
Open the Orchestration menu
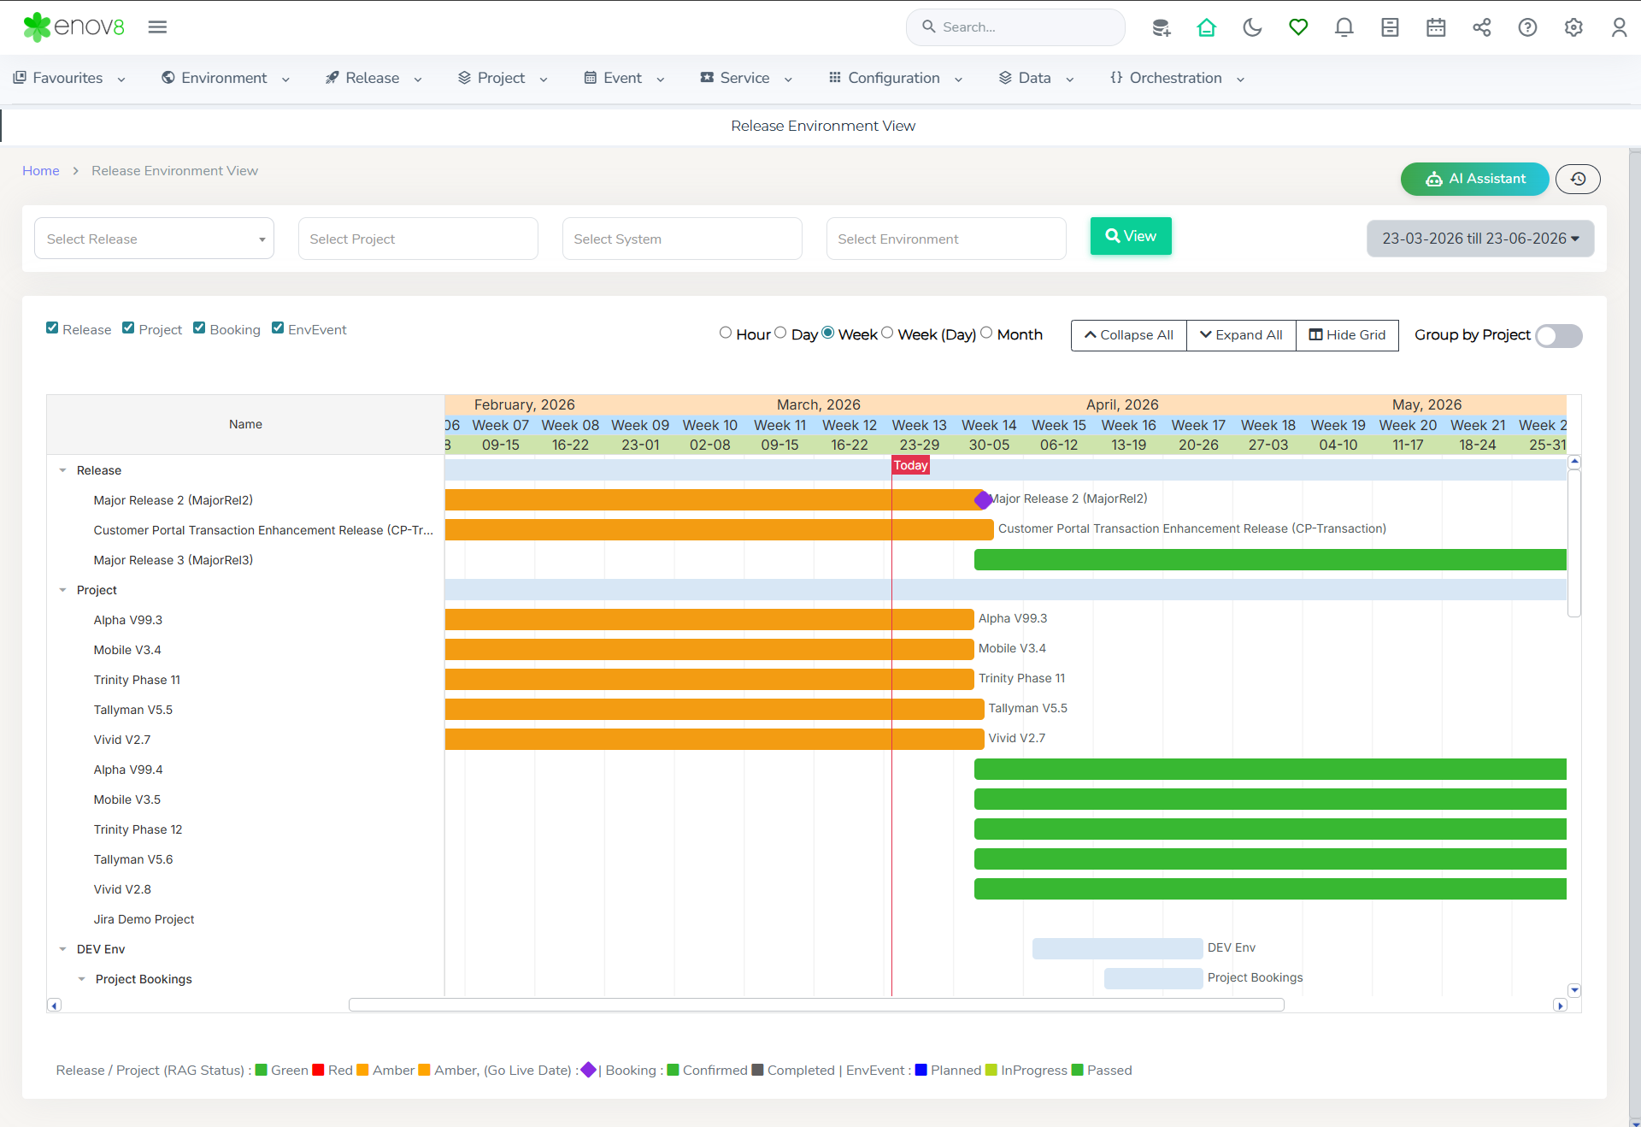pyautogui.click(x=1177, y=78)
